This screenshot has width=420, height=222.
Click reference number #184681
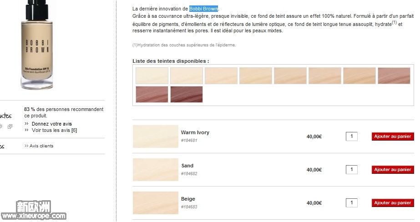[x=189, y=140]
